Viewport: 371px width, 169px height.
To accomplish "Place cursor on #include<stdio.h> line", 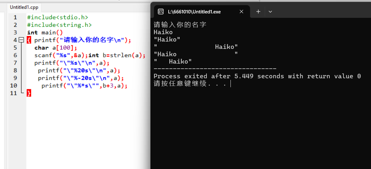I will (58, 18).
